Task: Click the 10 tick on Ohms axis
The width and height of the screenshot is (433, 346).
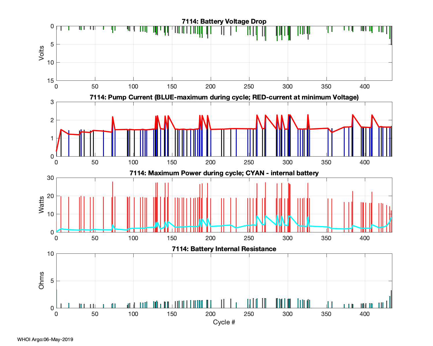Action: pyautogui.click(x=51, y=254)
